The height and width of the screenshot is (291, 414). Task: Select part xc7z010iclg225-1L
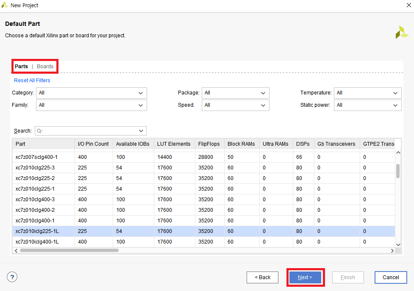click(203, 231)
